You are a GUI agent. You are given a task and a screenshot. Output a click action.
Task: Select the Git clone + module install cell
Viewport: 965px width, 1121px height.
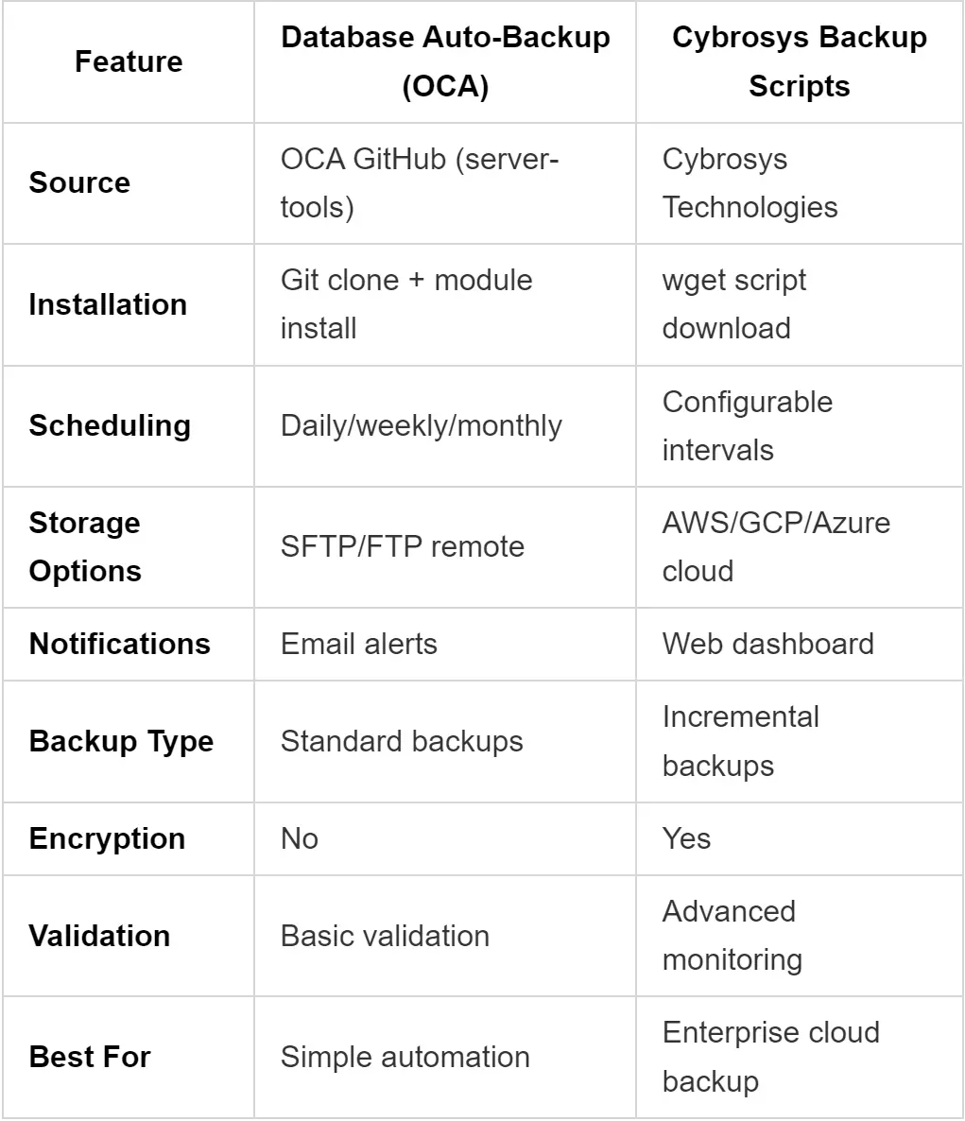406,304
